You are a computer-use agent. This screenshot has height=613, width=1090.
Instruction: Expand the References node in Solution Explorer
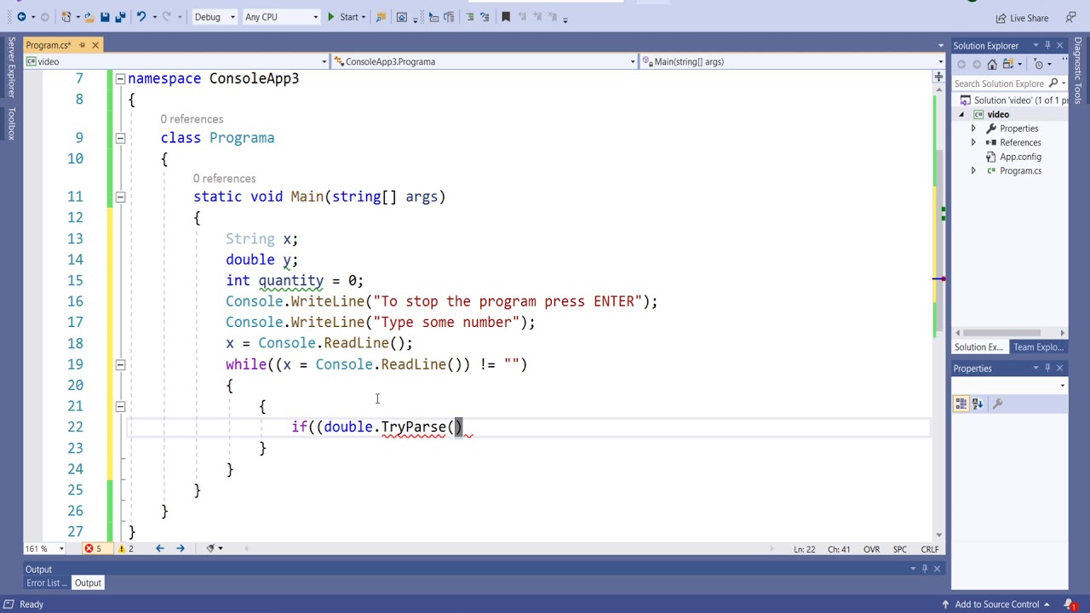click(973, 142)
